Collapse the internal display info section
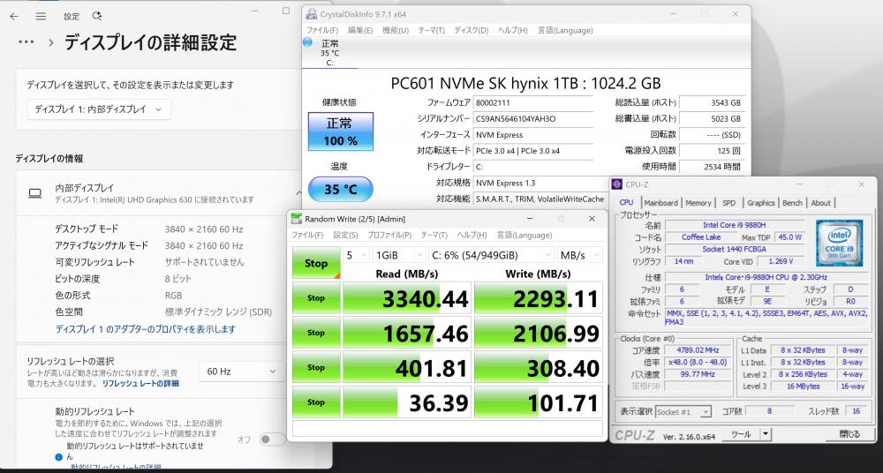Screen dimensions: 883x473 click(x=298, y=192)
